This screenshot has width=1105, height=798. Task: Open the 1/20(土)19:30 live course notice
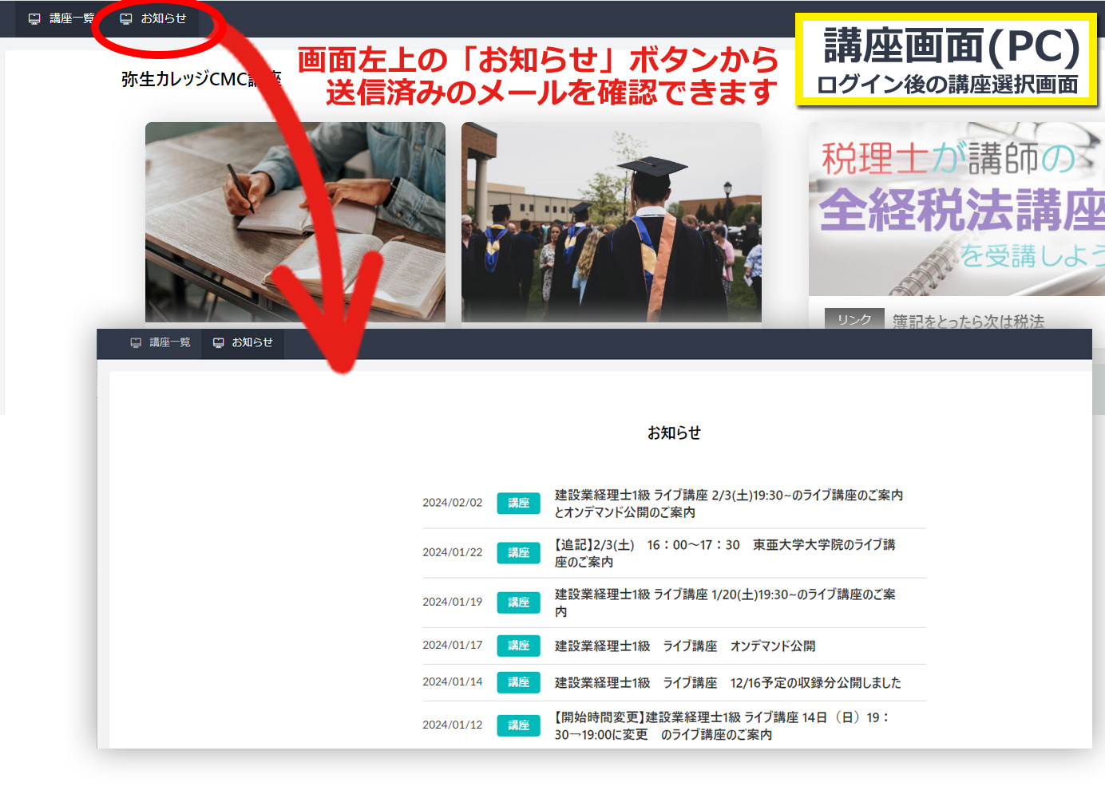[724, 602]
